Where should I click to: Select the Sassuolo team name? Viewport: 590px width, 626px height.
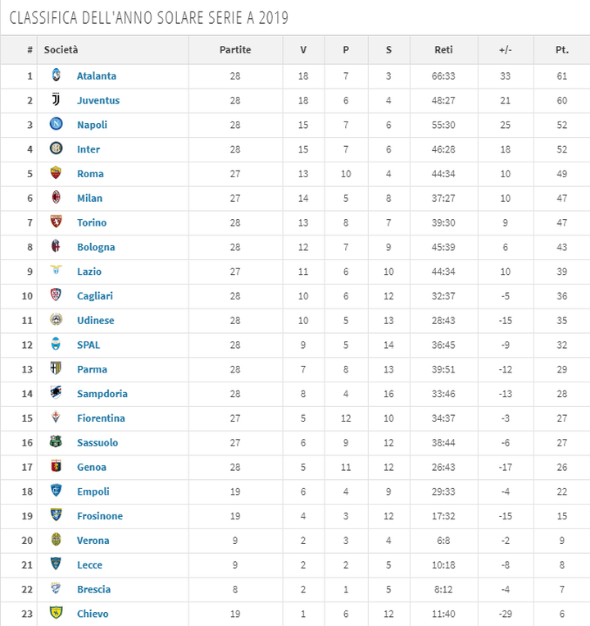click(98, 443)
